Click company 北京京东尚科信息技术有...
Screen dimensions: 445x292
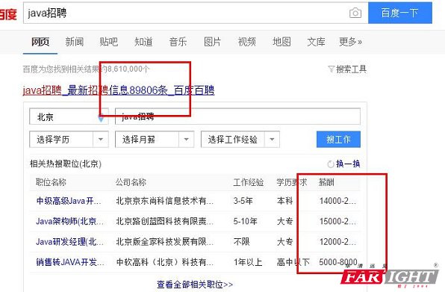(x=164, y=201)
